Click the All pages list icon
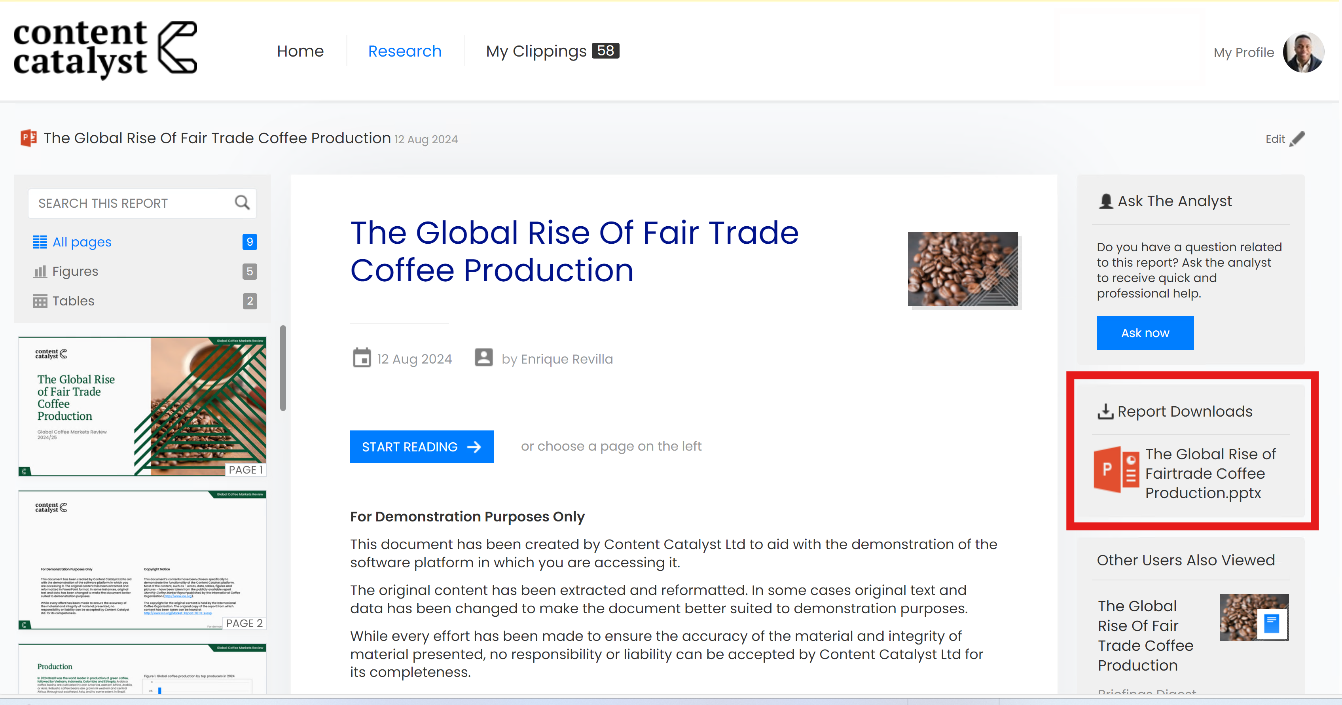The image size is (1342, 705). [40, 242]
